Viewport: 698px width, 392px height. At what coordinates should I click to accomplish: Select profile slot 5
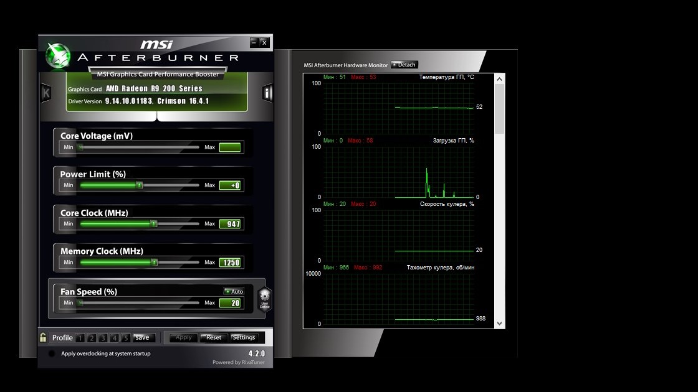pyautogui.click(x=126, y=338)
